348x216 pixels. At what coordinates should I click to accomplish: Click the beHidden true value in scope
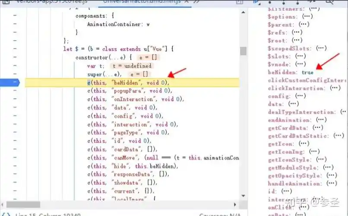(307, 72)
